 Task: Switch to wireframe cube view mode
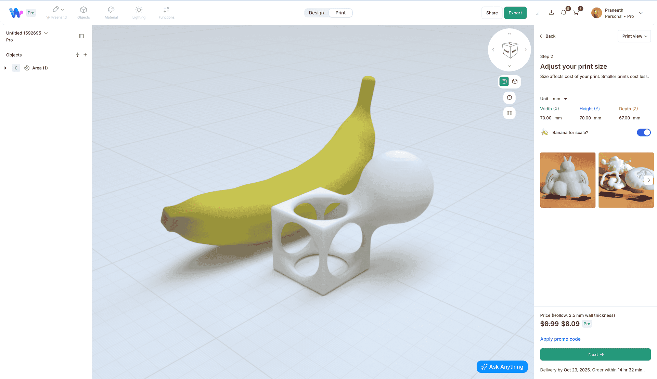click(515, 81)
